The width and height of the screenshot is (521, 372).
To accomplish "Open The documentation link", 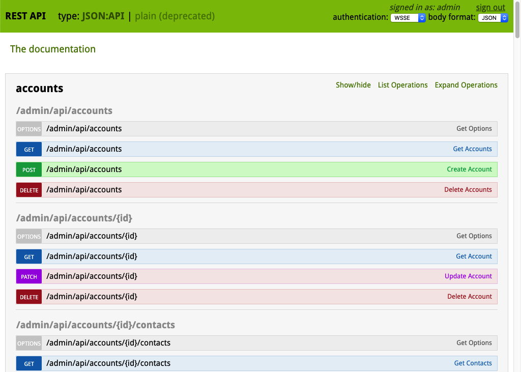I will (x=53, y=49).
